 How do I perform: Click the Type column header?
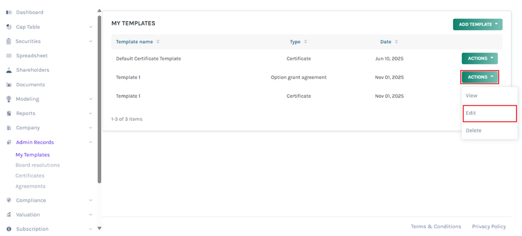(295, 42)
